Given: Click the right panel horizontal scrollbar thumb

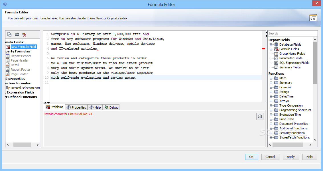Looking at the screenshot, I should point(288,144).
